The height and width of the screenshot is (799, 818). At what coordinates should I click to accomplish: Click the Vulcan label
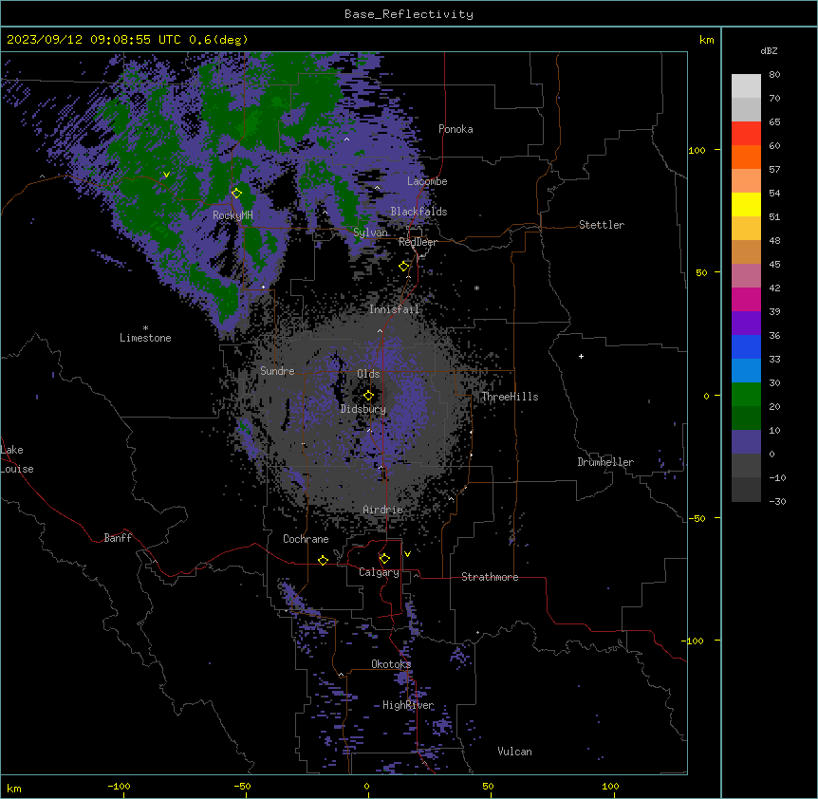[x=514, y=752]
